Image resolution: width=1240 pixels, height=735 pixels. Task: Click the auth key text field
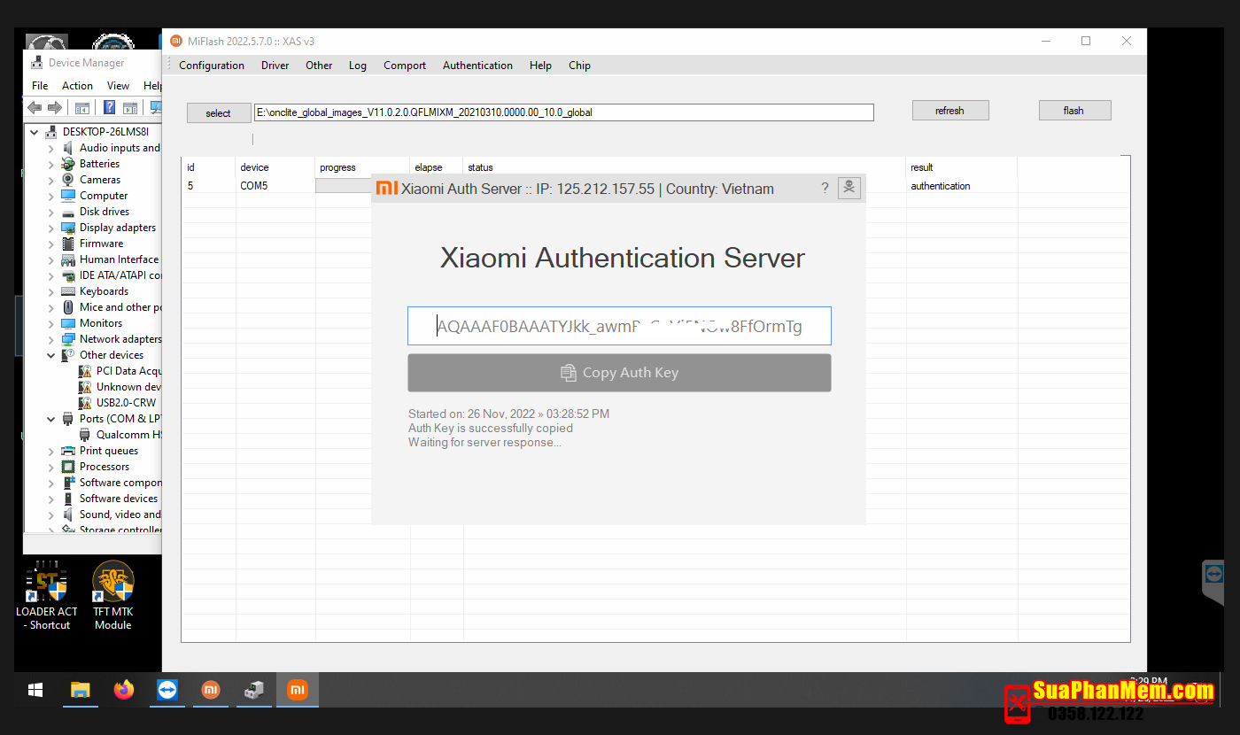coord(619,326)
